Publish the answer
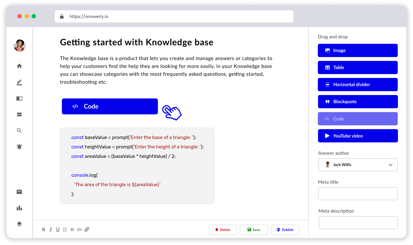Image resolution: width=413 pixels, height=245 pixels. coord(285,230)
